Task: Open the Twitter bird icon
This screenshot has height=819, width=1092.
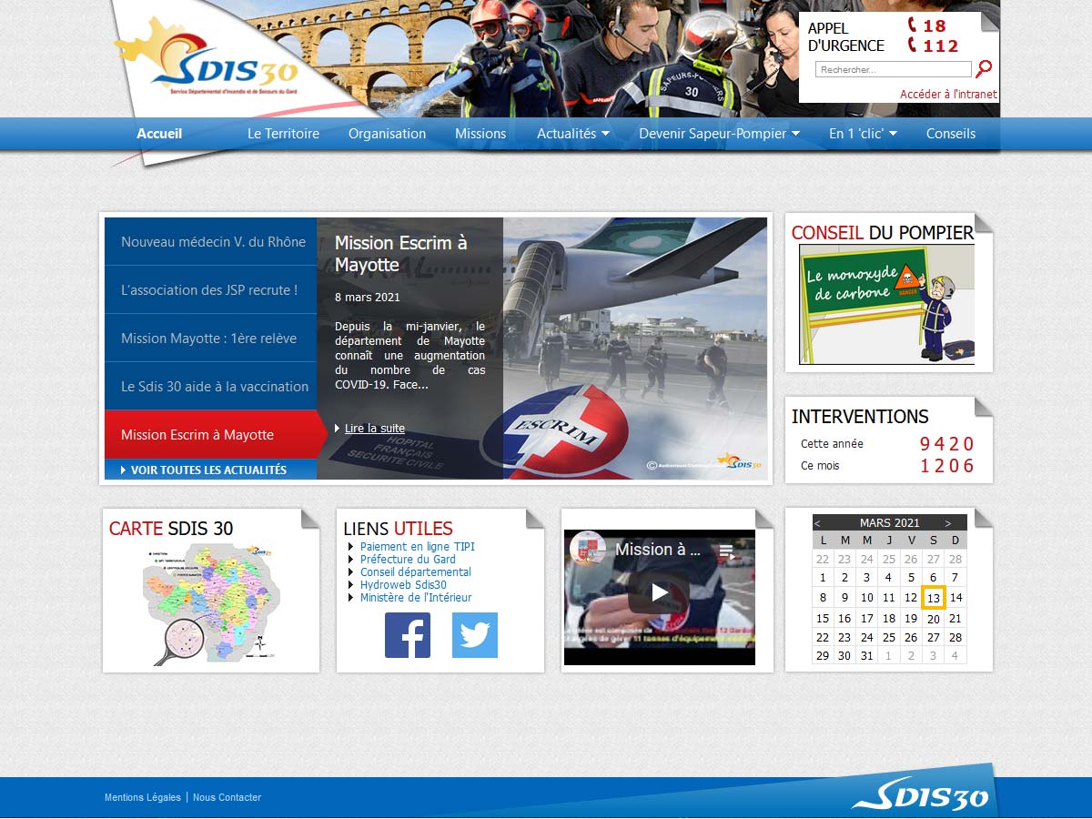Action: pyautogui.click(x=475, y=635)
